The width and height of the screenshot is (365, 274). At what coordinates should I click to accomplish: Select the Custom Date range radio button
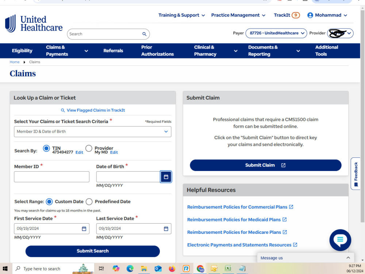pyautogui.click(x=49, y=202)
